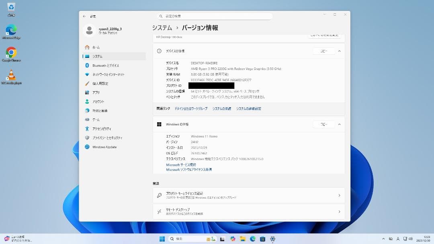Select ホーム in the Settings navigation

point(95,47)
